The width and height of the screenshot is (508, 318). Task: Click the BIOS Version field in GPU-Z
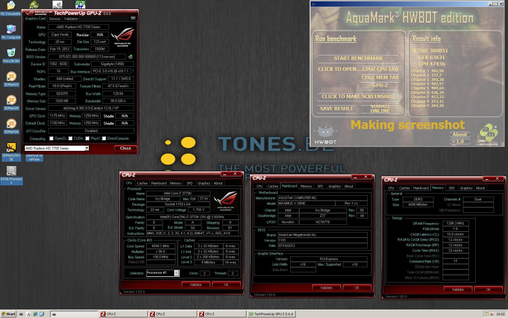[87, 57]
